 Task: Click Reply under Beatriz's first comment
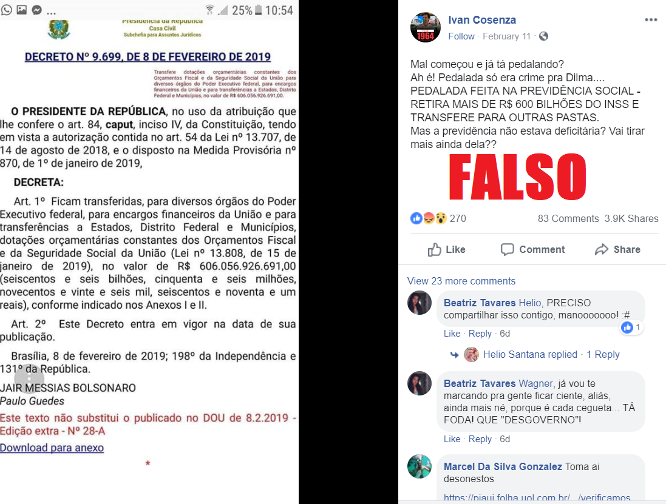(x=480, y=334)
